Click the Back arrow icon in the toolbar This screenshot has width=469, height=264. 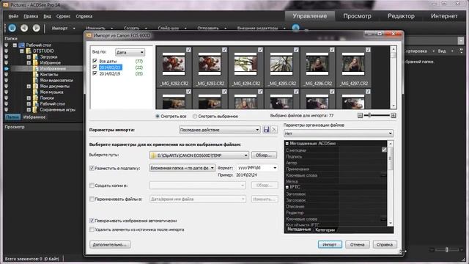24,28
